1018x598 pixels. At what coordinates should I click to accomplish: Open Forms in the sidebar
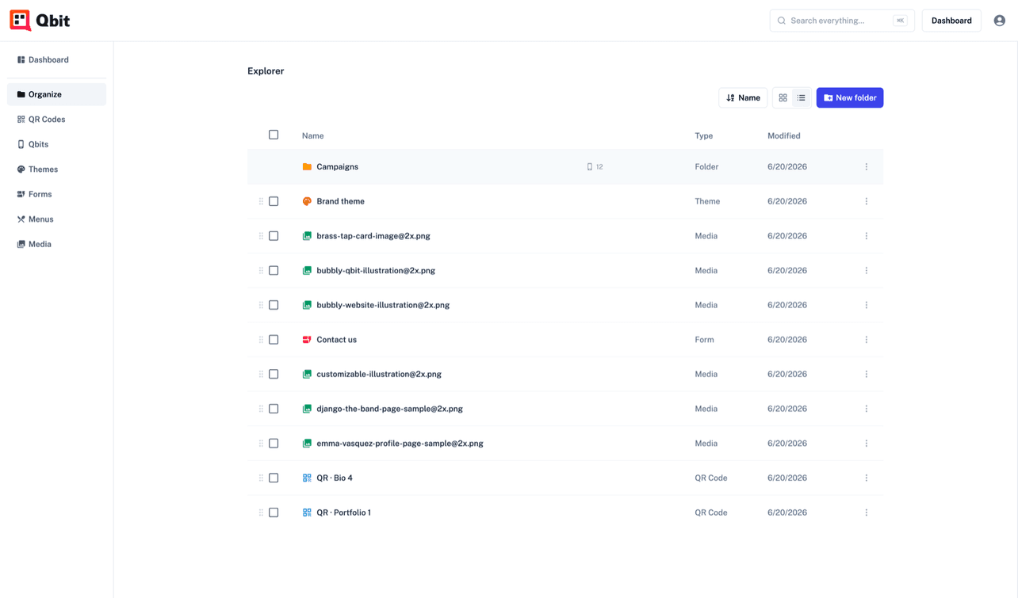tap(56, 194)
